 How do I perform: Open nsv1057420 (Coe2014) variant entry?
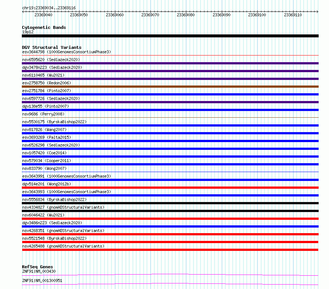[x=44, y=153]
